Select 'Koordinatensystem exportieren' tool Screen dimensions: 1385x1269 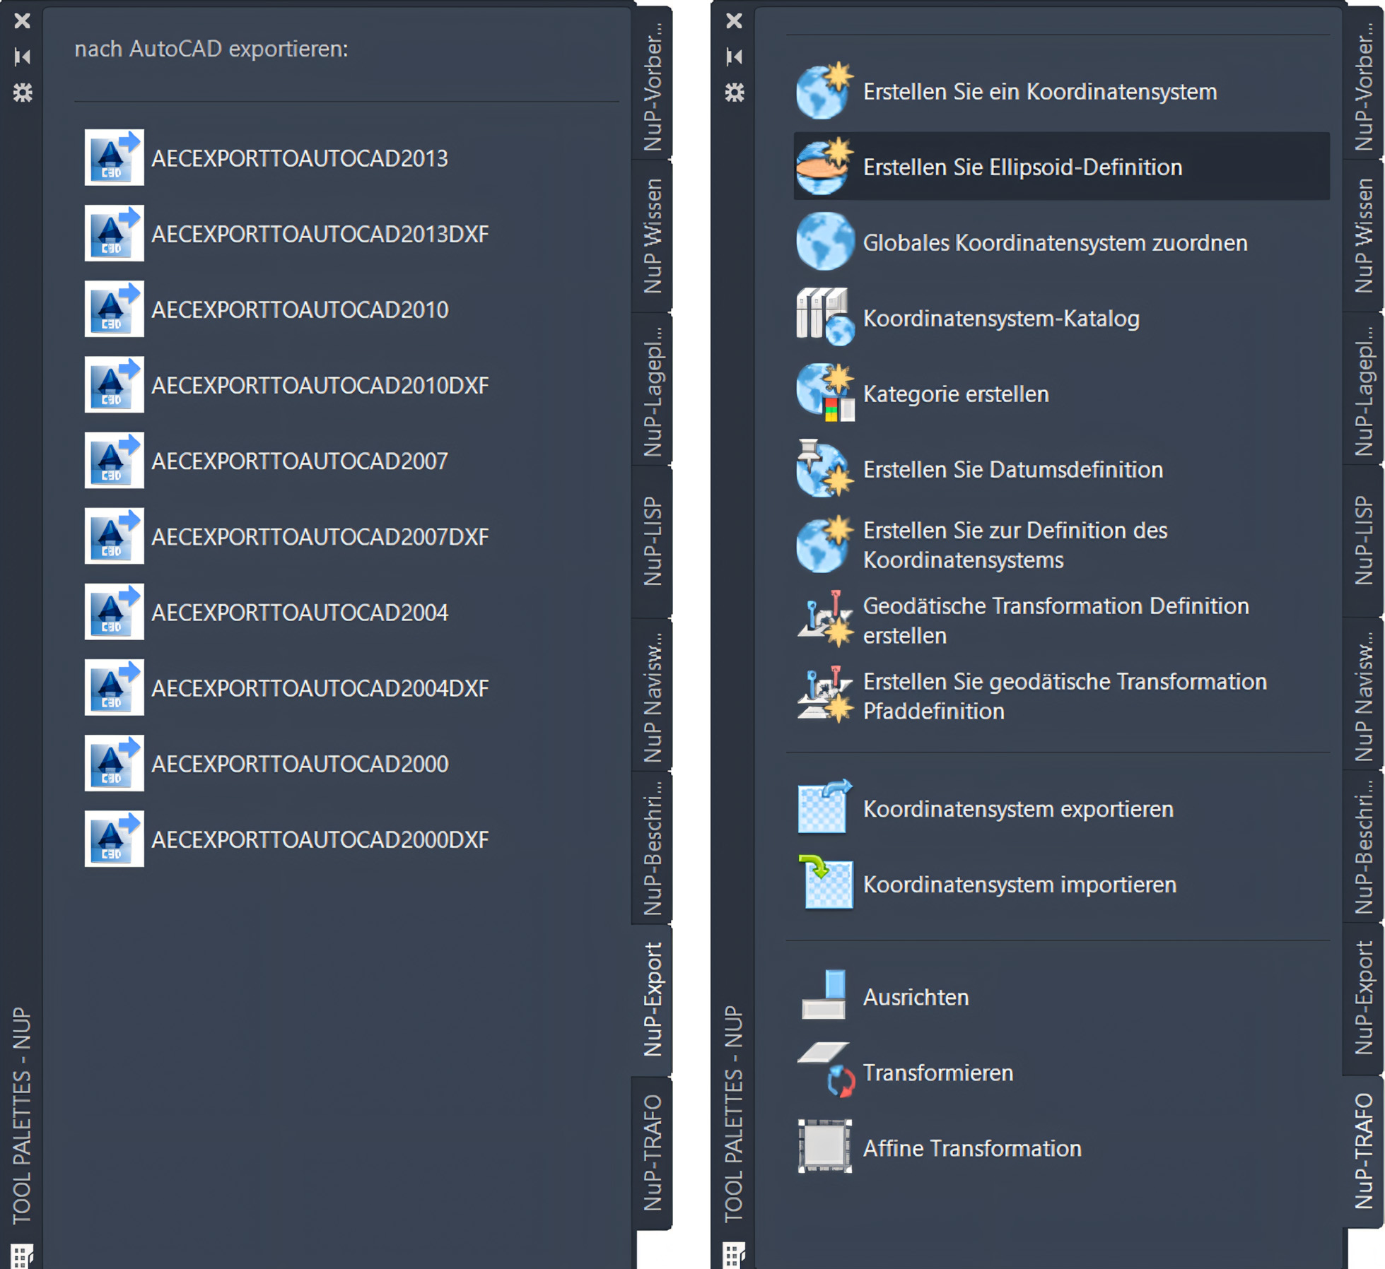pos(1016,809)
